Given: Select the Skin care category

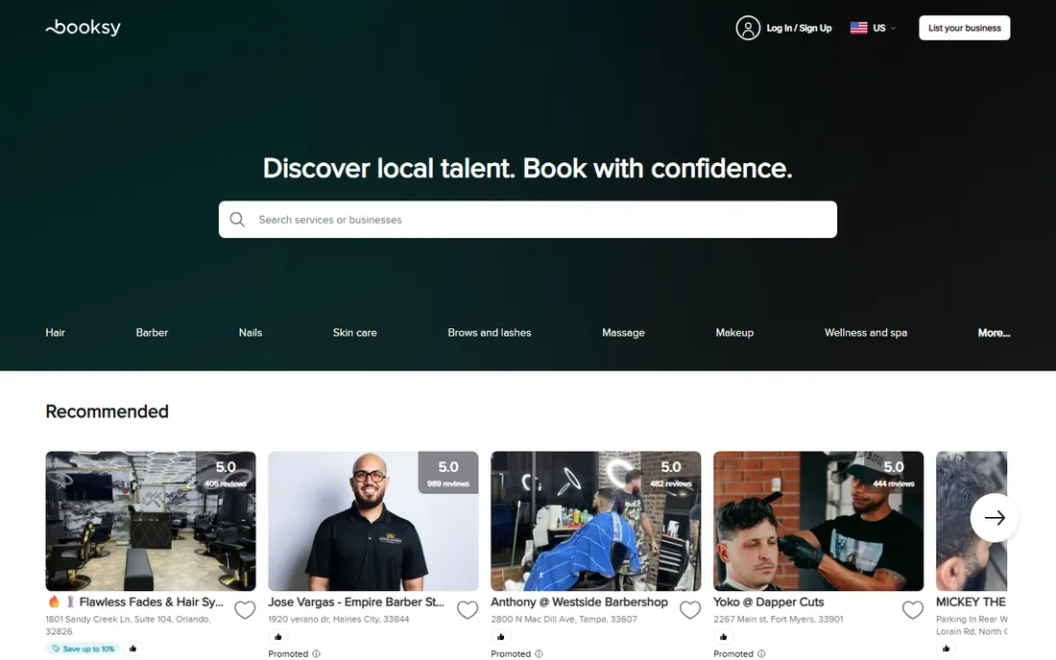Looking at the screenshot, I should 355,332.
